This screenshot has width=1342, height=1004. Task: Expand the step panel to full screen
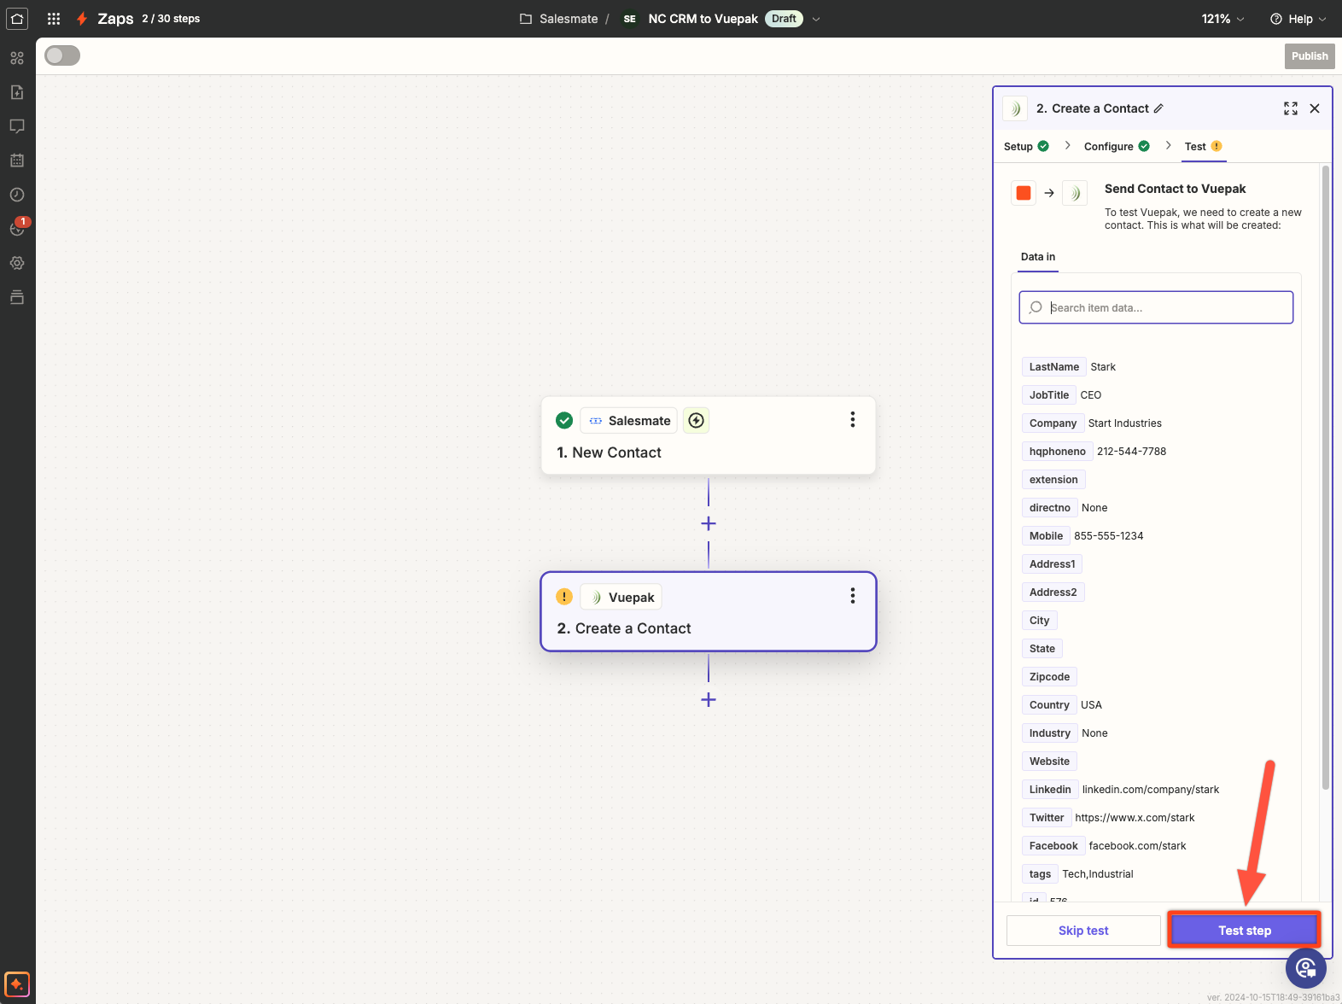coord(1290,108)
